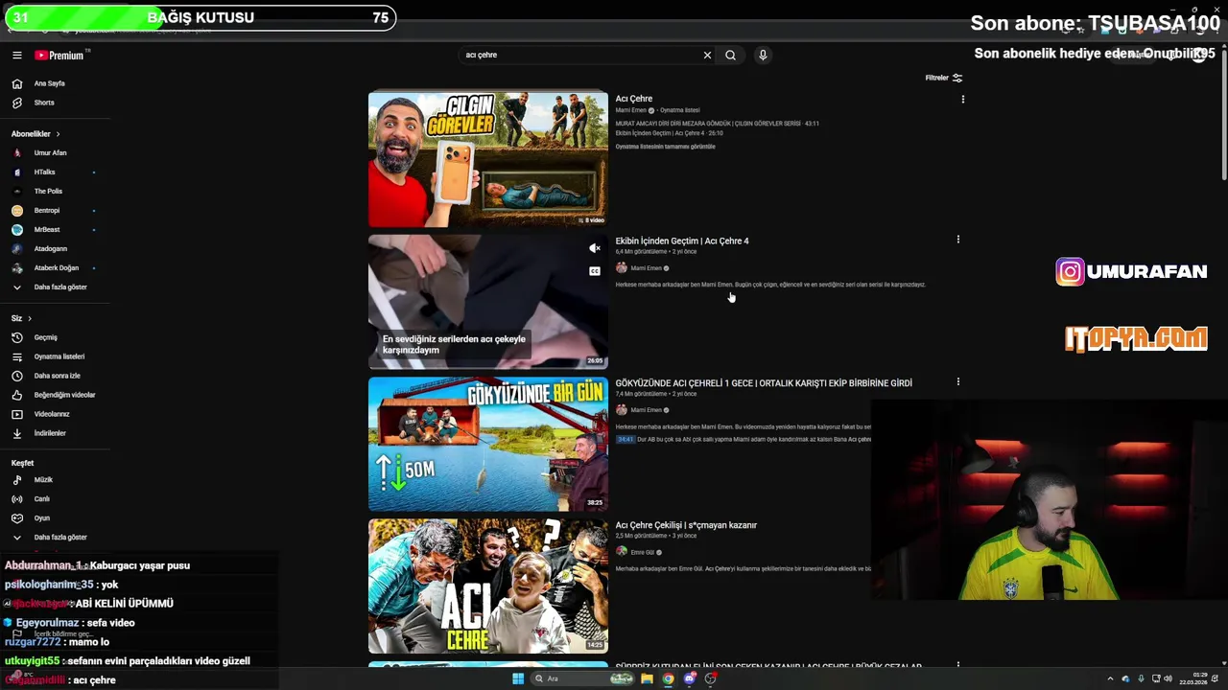This screenshot has width=1228, height=690.
Task: Click the hover-preview video of Acı Çehre 4
Action: pos(488,302)
